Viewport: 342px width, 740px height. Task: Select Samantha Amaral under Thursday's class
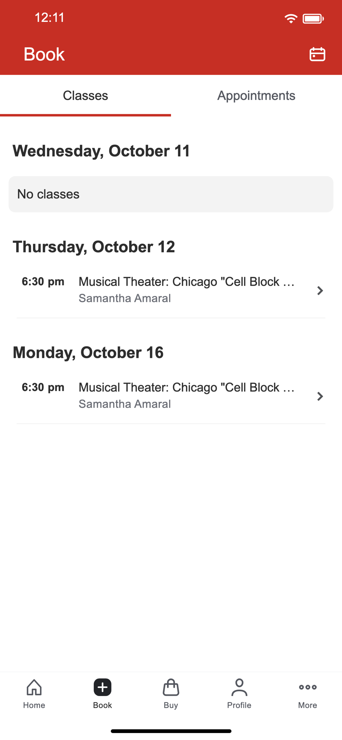tap(125, 298)
